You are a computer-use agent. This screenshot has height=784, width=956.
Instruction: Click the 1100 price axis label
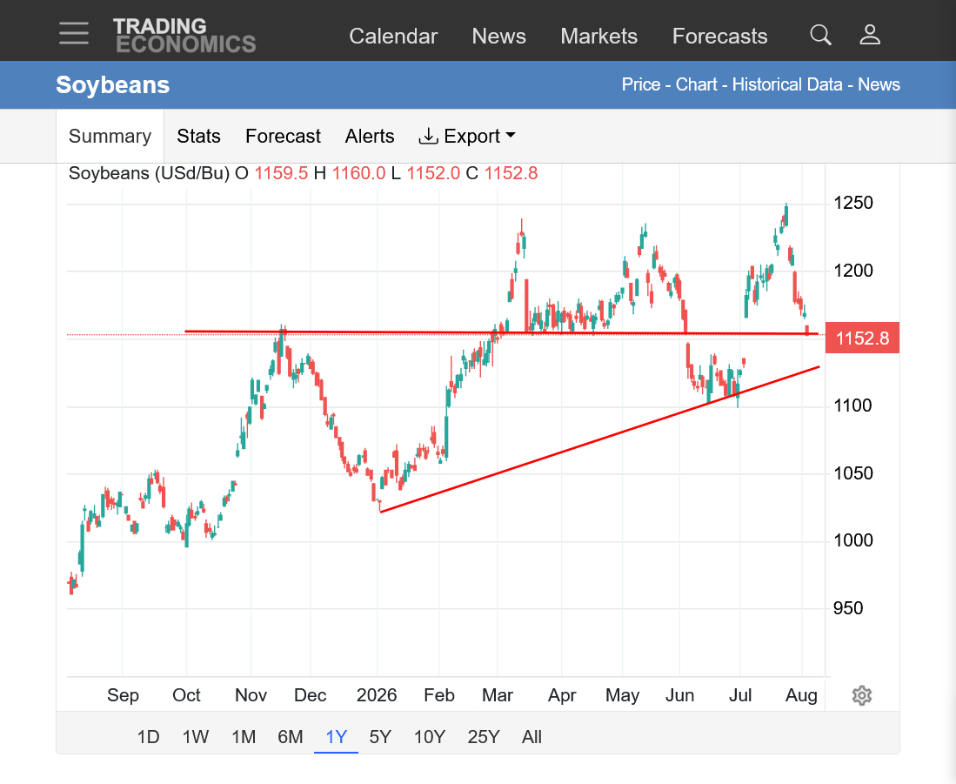[x=853, y=405]
